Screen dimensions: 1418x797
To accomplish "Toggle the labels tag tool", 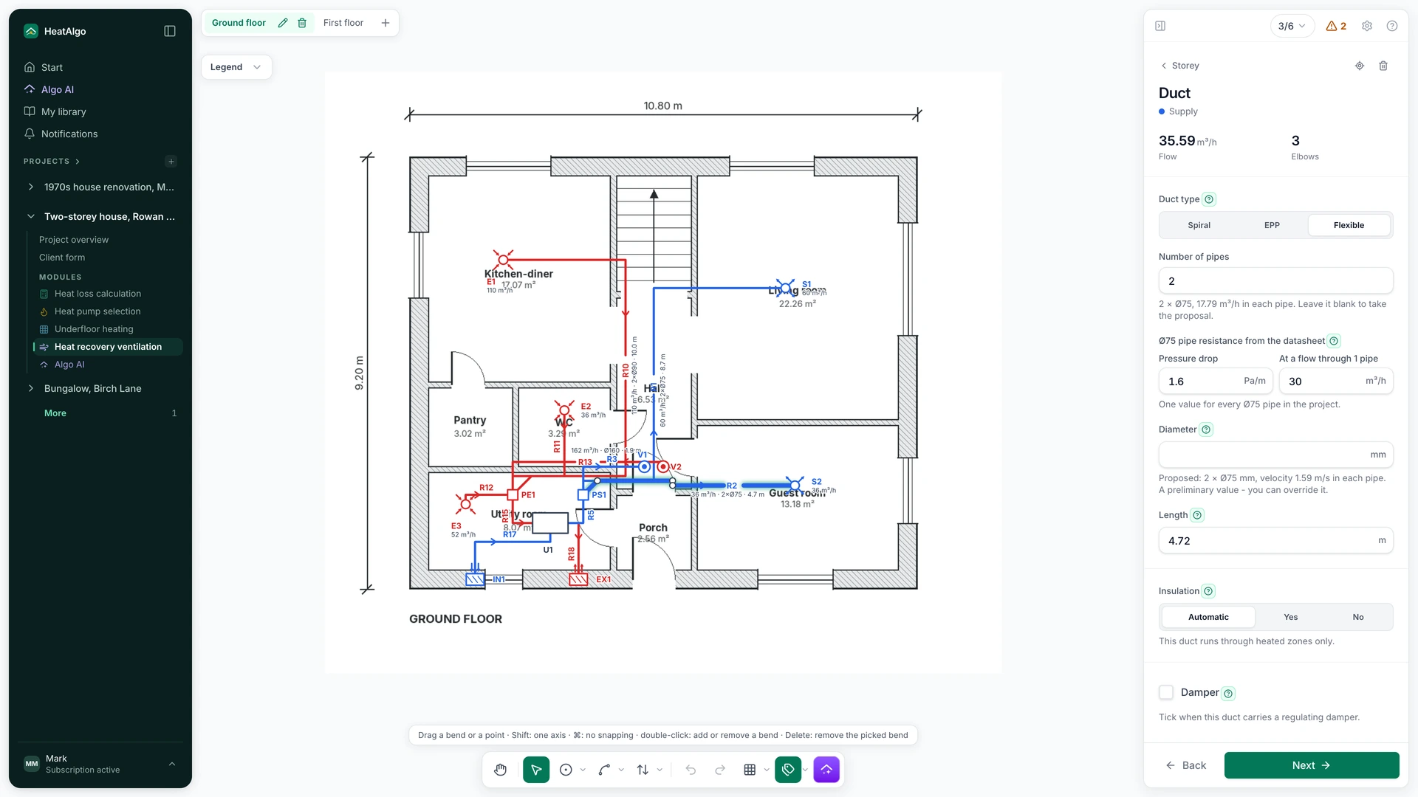I will 788,770.
